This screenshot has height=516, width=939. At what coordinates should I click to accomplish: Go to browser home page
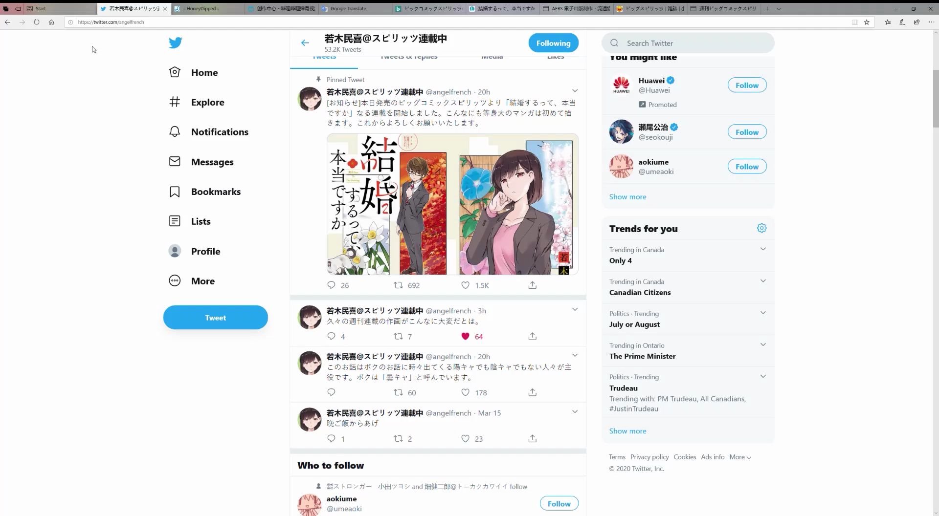point(51,22)
